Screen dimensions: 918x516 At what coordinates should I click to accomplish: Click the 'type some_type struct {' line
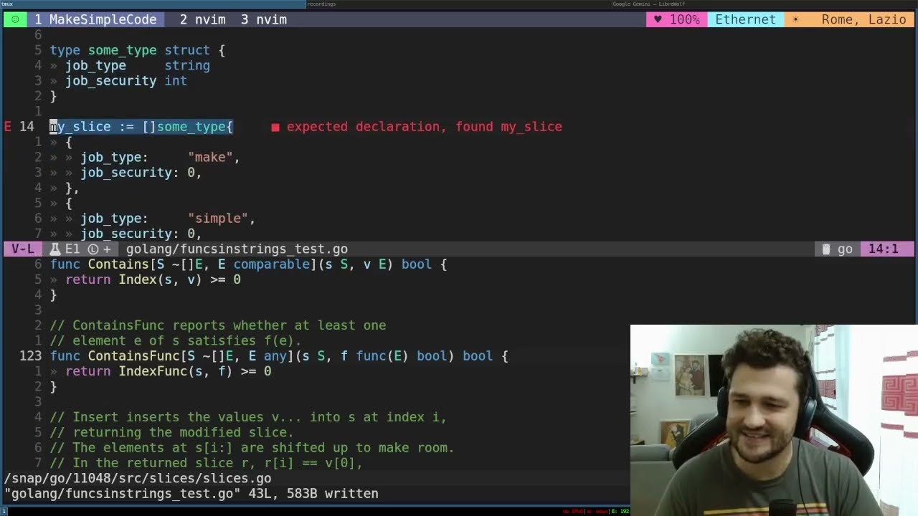coord(138,50)
